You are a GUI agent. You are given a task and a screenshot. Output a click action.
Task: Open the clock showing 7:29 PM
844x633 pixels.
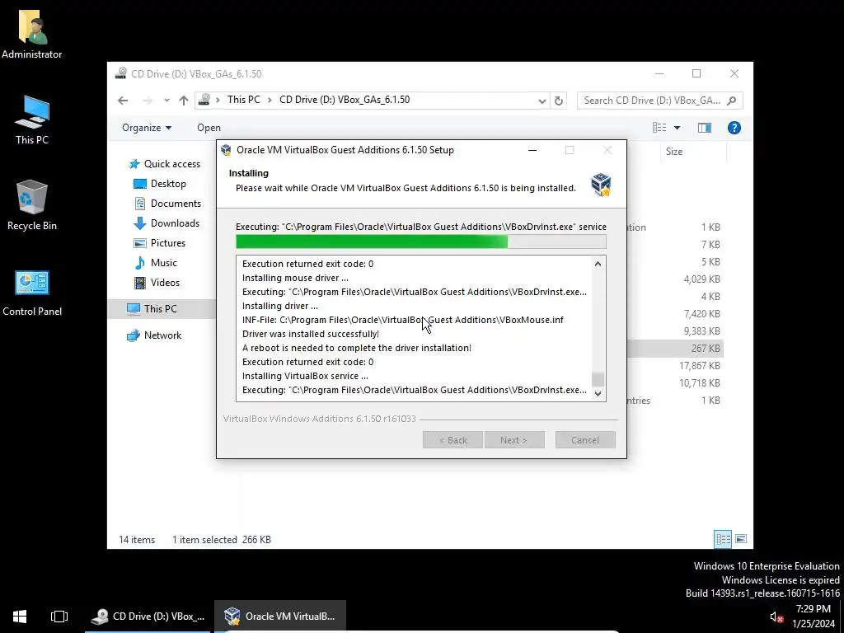tap(814, 617)
